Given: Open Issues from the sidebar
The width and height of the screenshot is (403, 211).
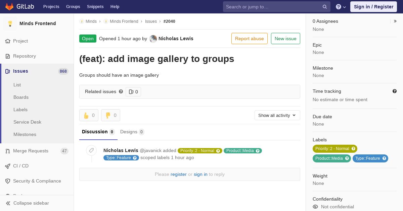Looking at the screenshot, I should coord(37,71).
